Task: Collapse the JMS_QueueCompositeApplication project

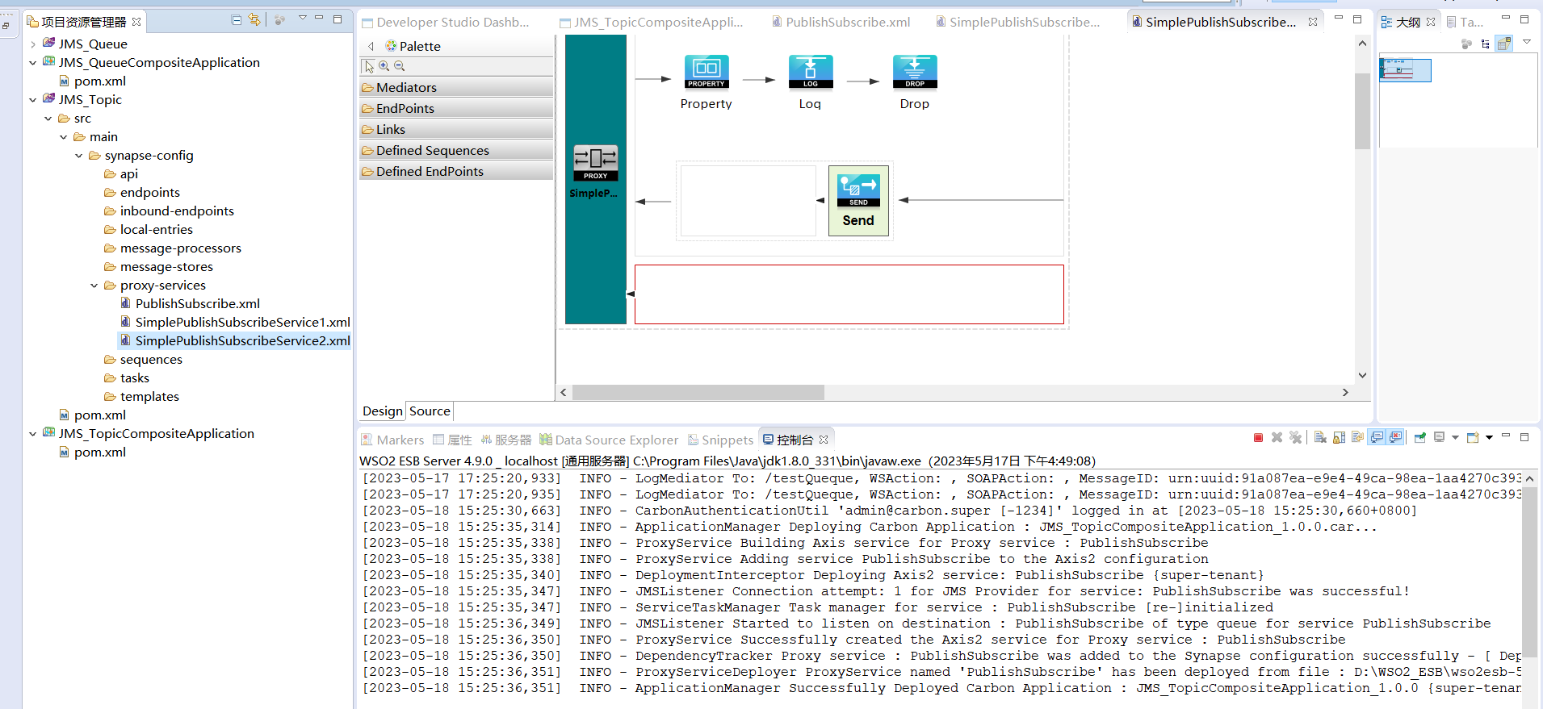Action: click(32, 63)
